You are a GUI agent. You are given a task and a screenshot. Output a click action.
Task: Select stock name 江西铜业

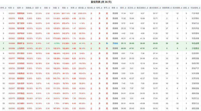click(21, 38)
